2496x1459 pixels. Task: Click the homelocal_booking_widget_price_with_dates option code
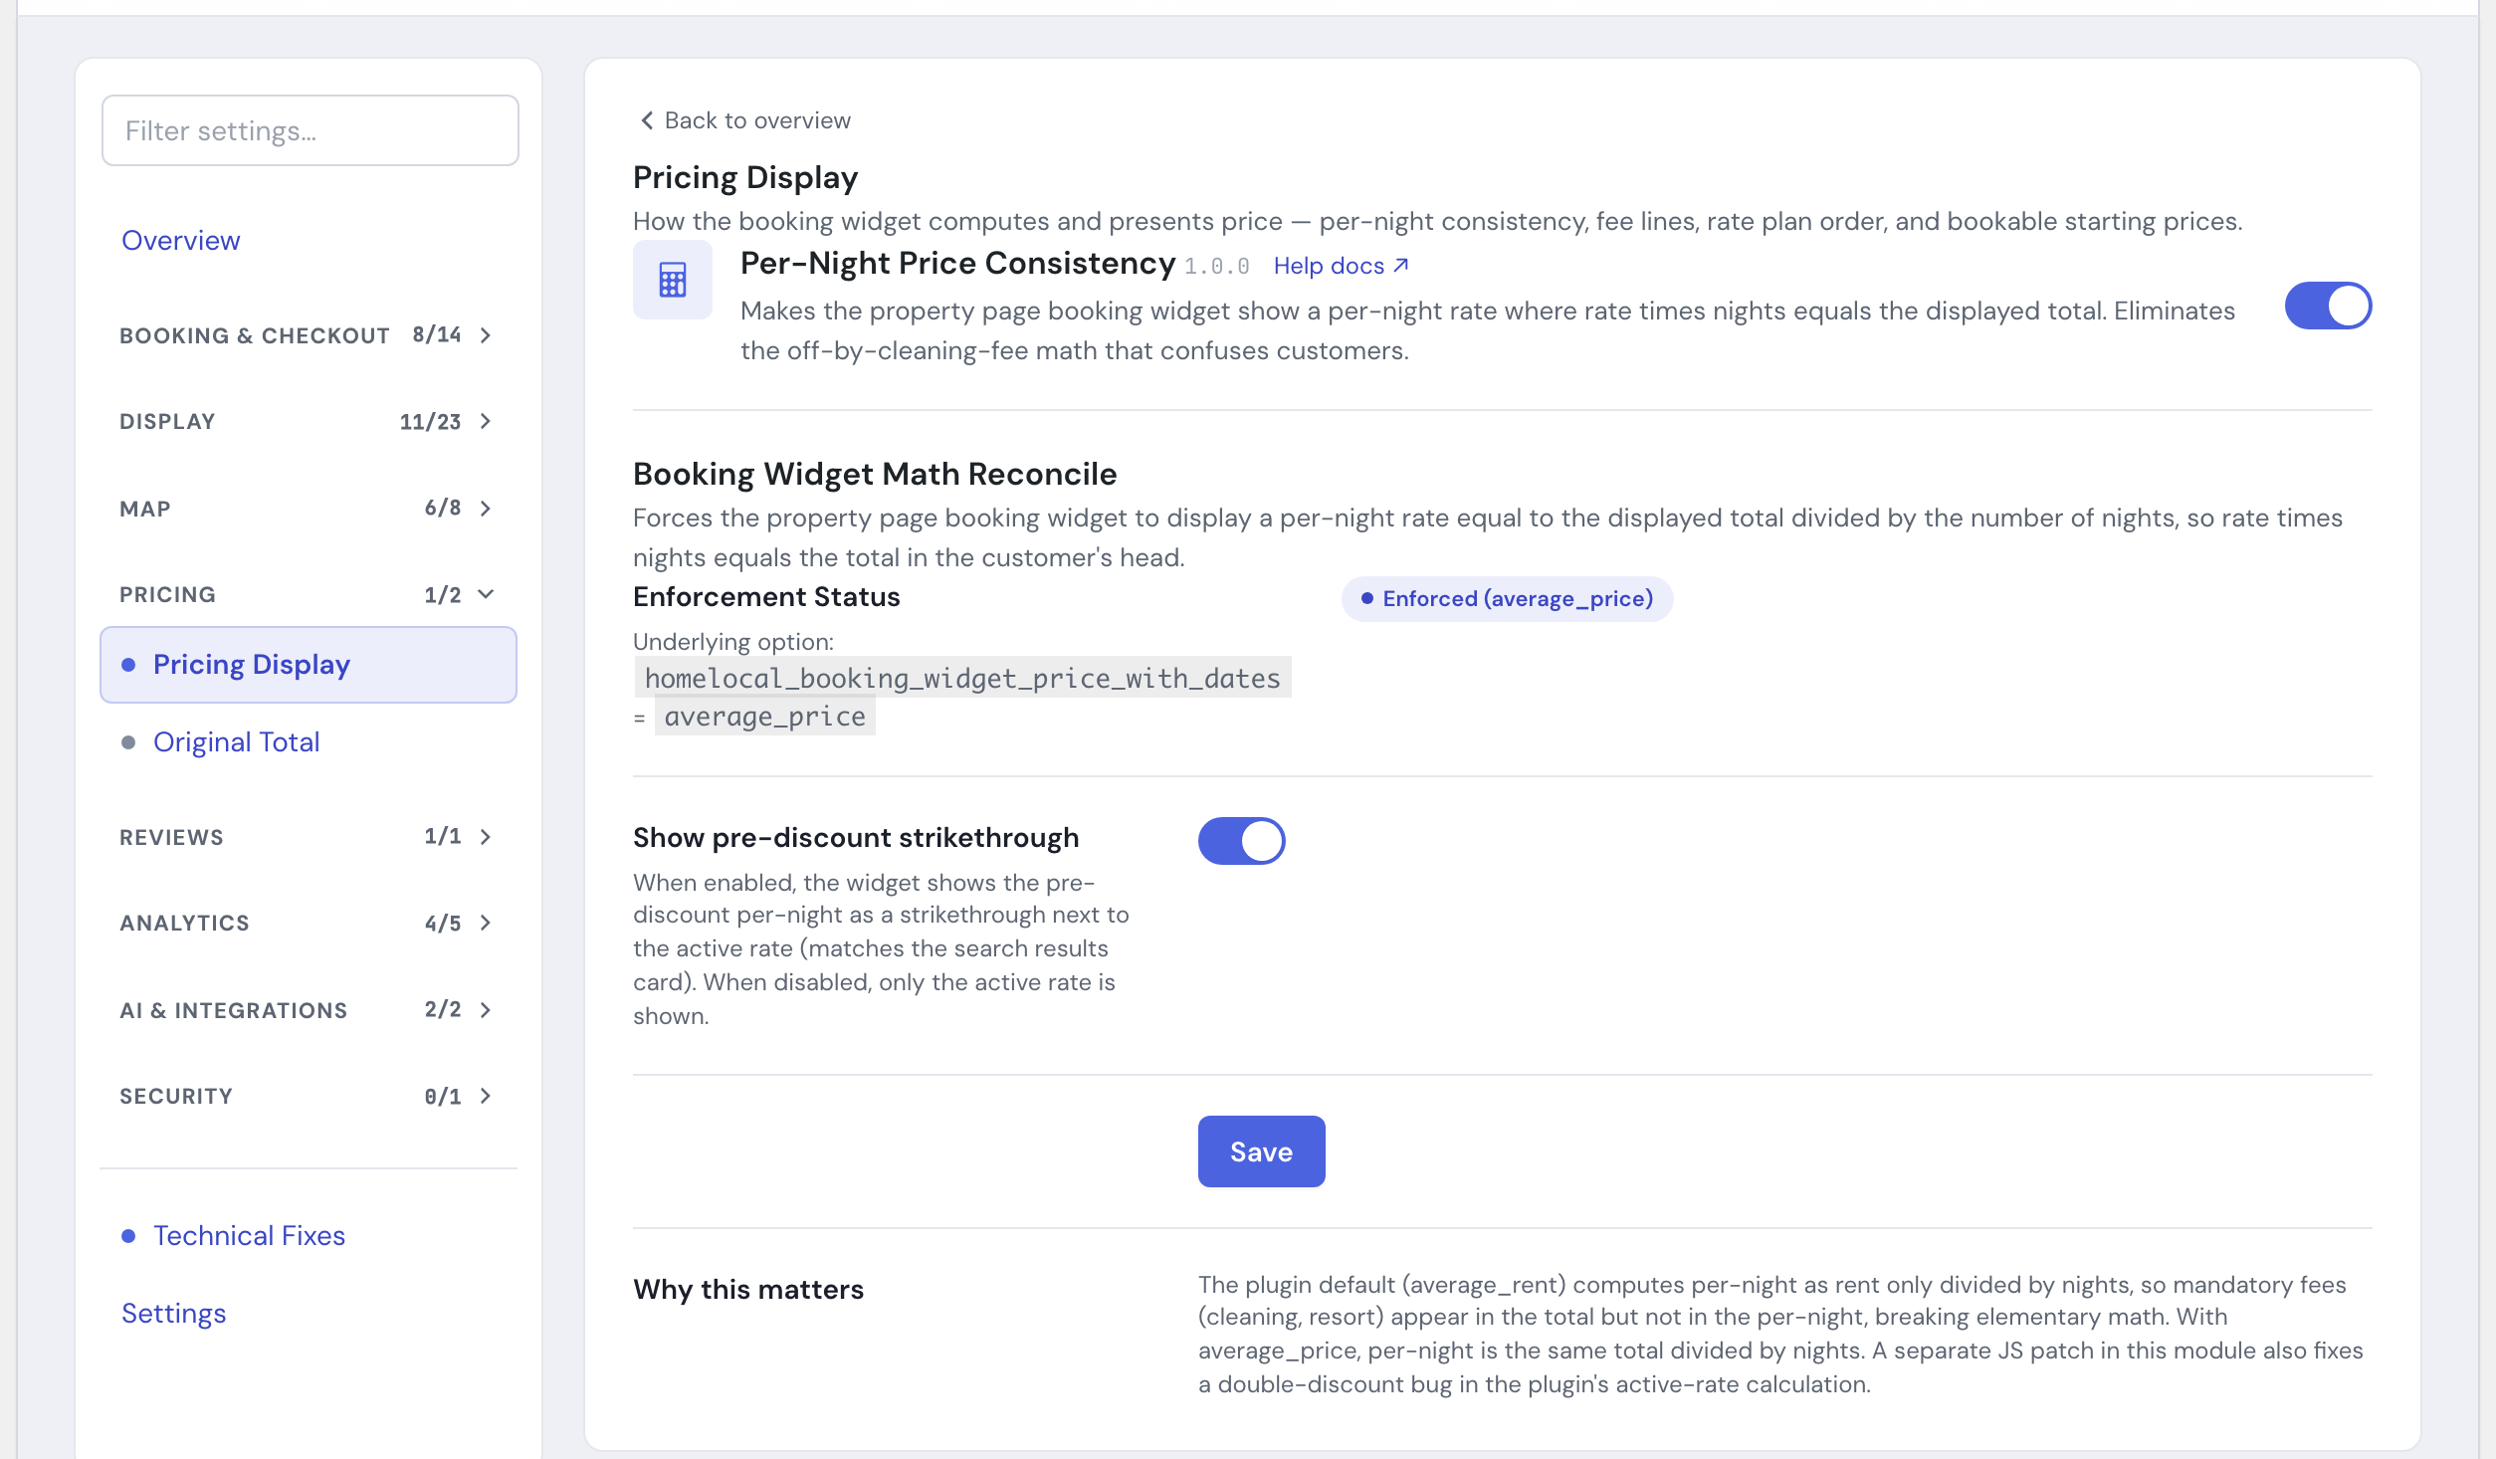962,678
